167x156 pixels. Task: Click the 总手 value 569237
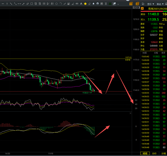(x=154, y=35)
